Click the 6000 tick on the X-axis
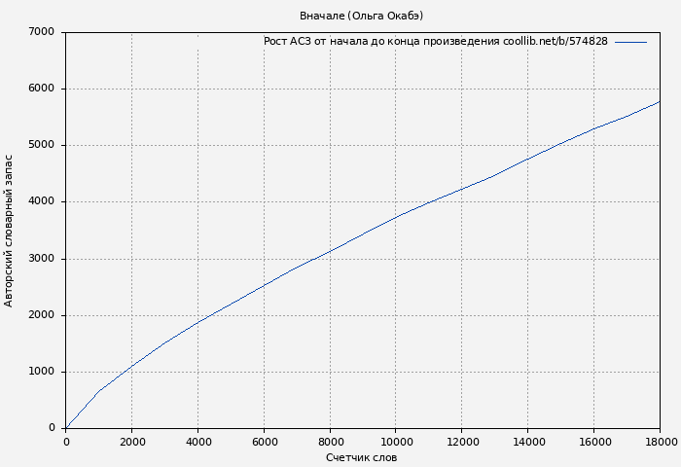Image resolution: width=681 pixels, height=467 pixels. pos(264,441)
